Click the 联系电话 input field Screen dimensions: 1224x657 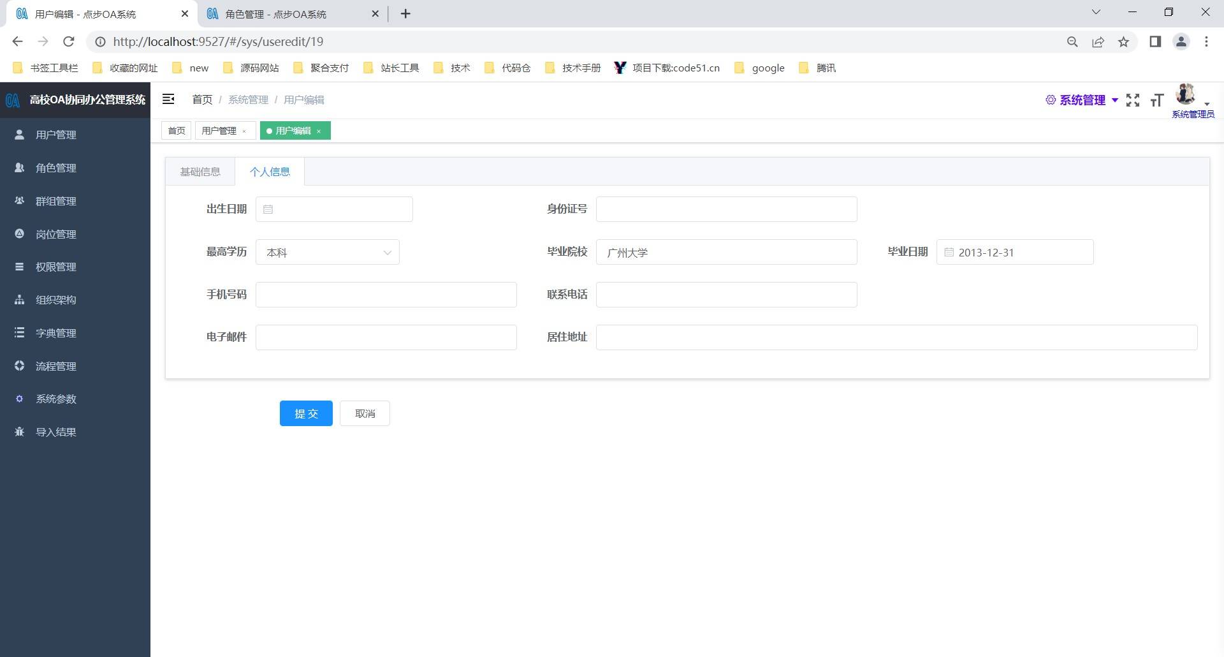(726, 295)
